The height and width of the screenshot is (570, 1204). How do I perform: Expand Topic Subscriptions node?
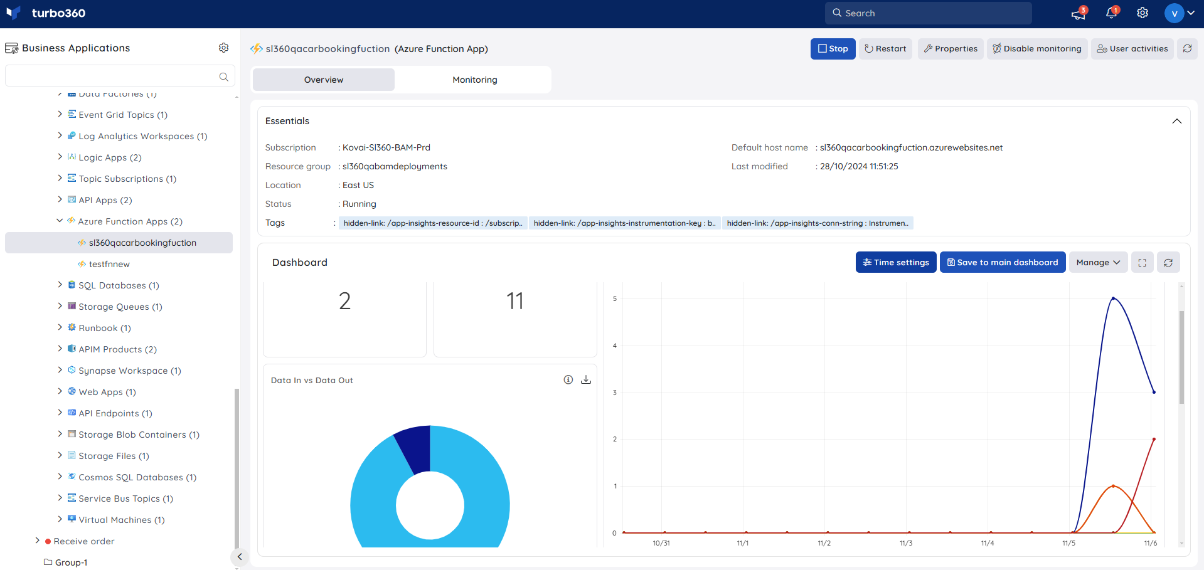click(x=60, y=178)
